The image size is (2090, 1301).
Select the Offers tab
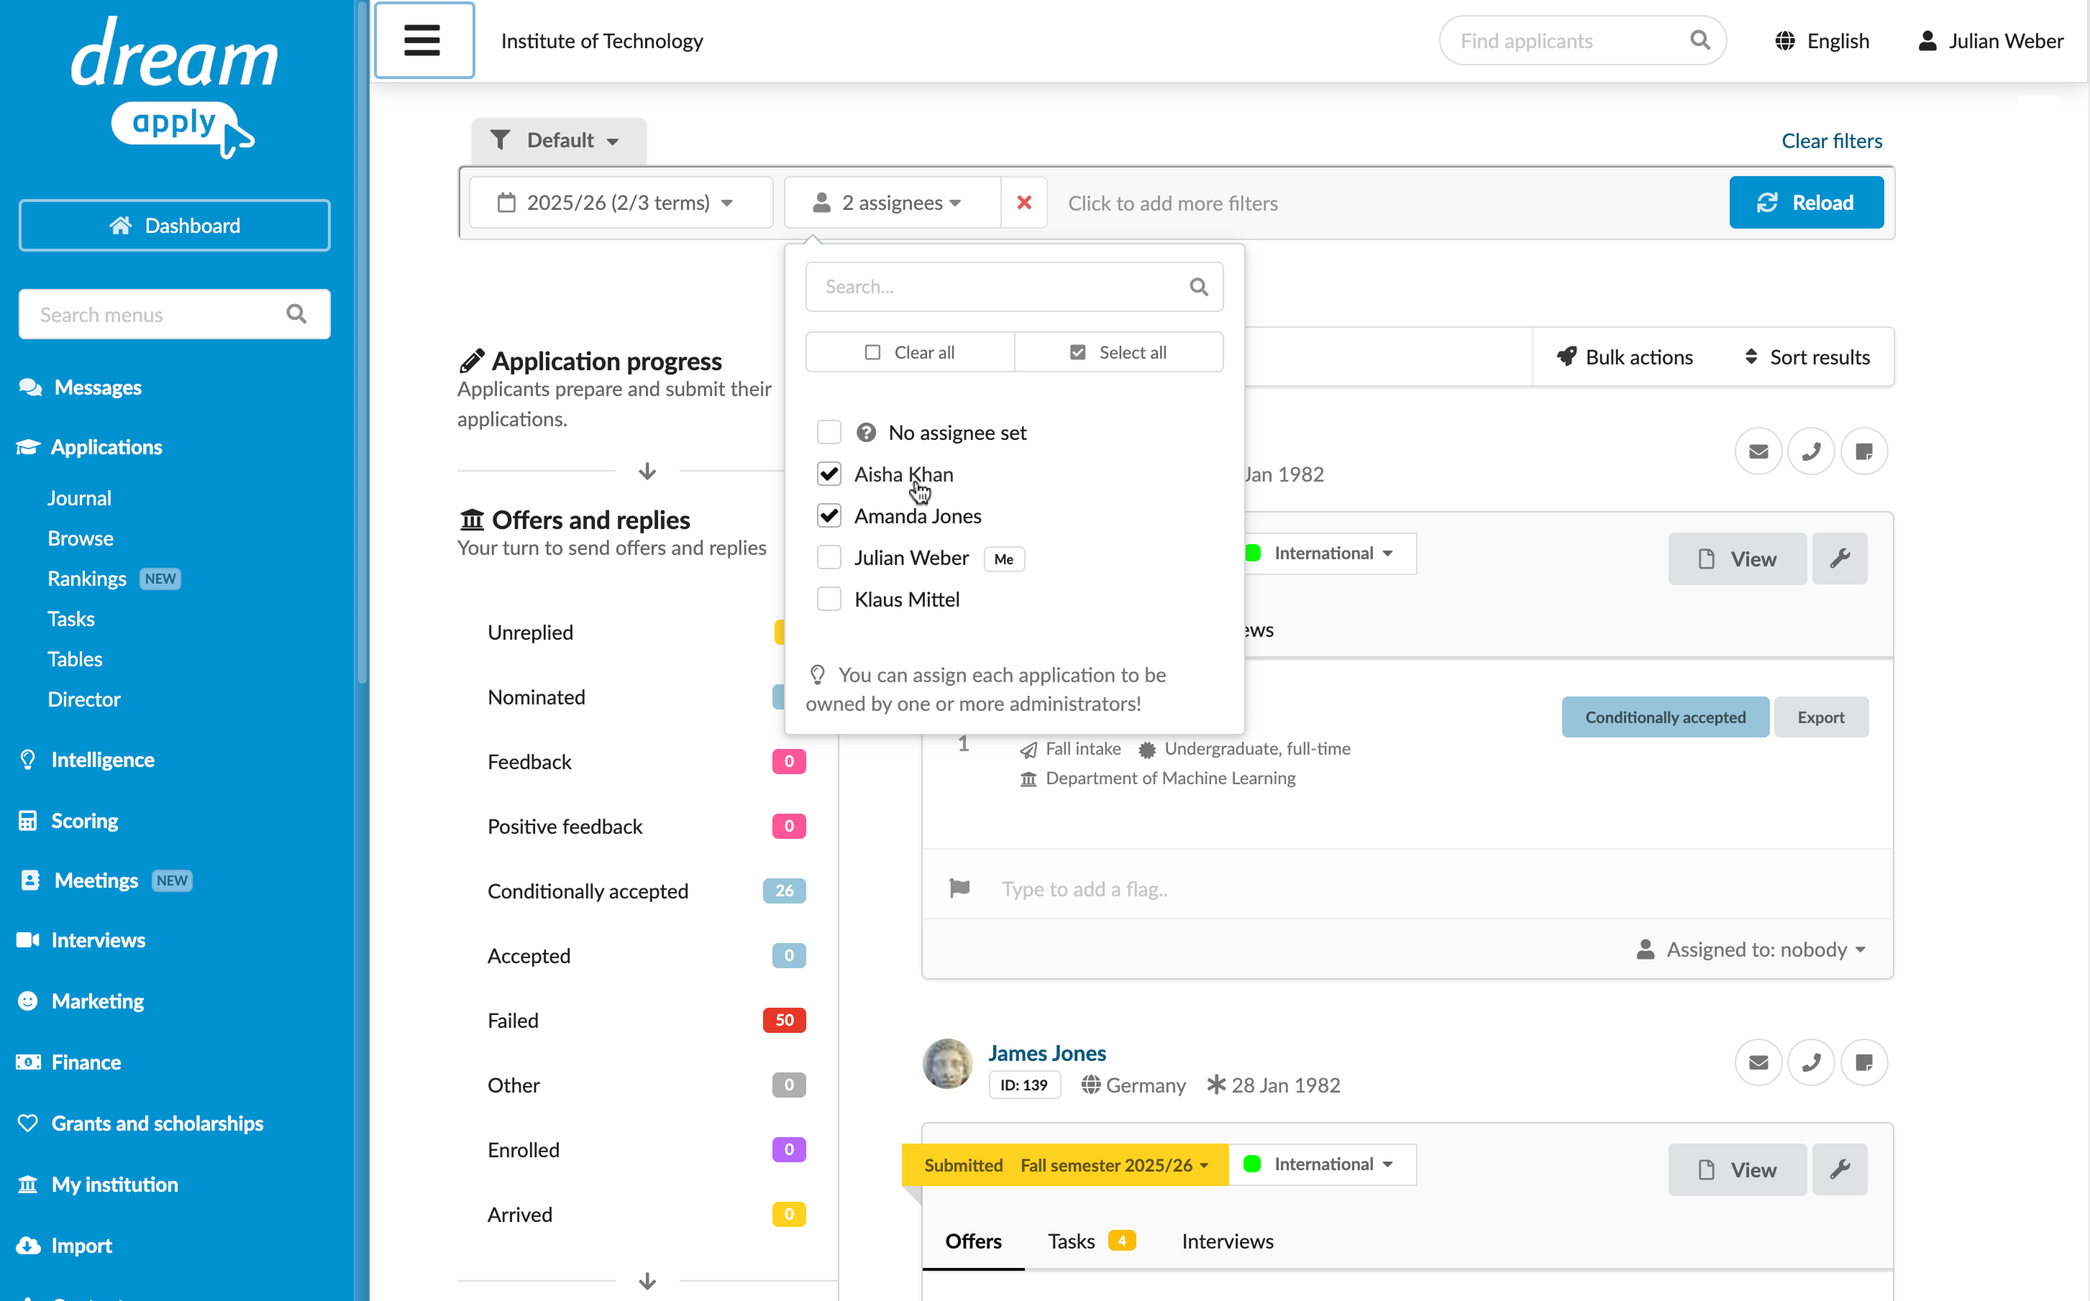(972, 1241)
